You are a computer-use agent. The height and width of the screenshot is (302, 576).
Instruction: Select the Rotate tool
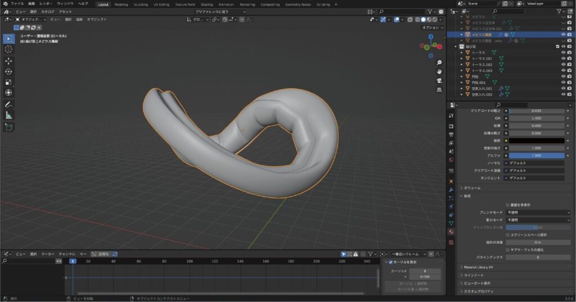tap(8, 71)
